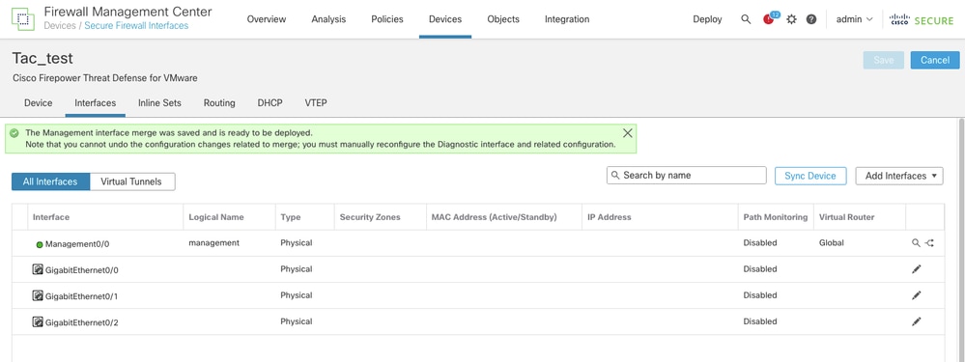Screen dimensions: 965x362
Task: Open the settings gear icon
Action: (x=791, y=19)
